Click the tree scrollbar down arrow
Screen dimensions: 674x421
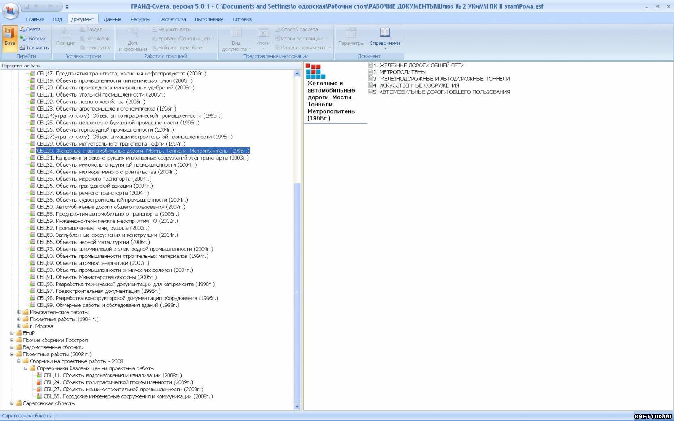[x=297, y=407]
